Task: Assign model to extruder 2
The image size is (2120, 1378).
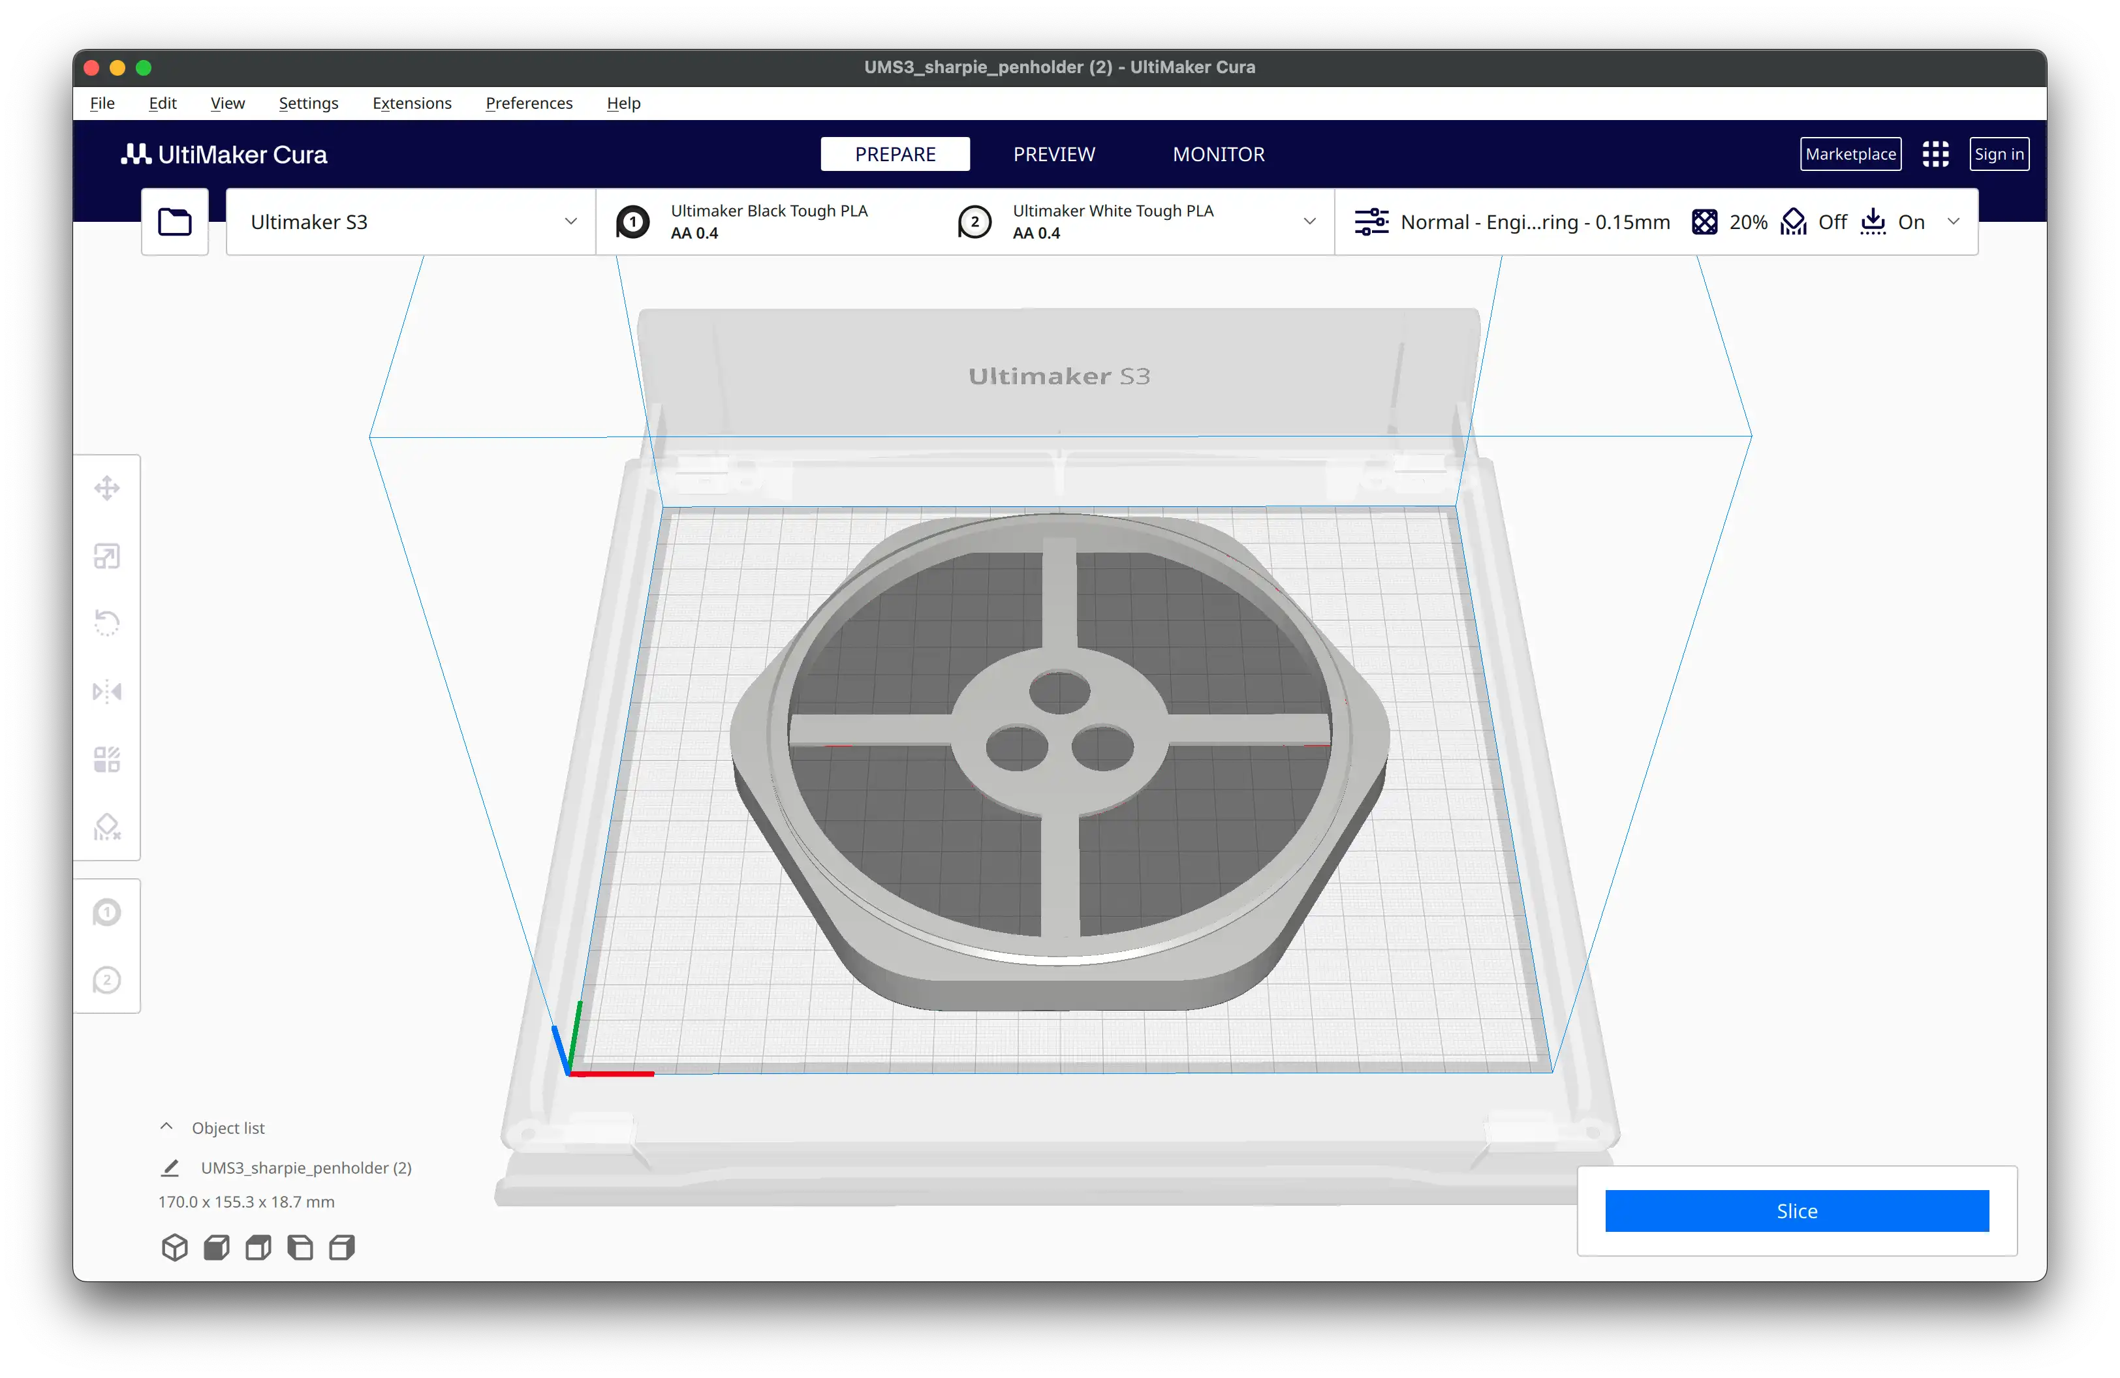Action: coord(107,980)
